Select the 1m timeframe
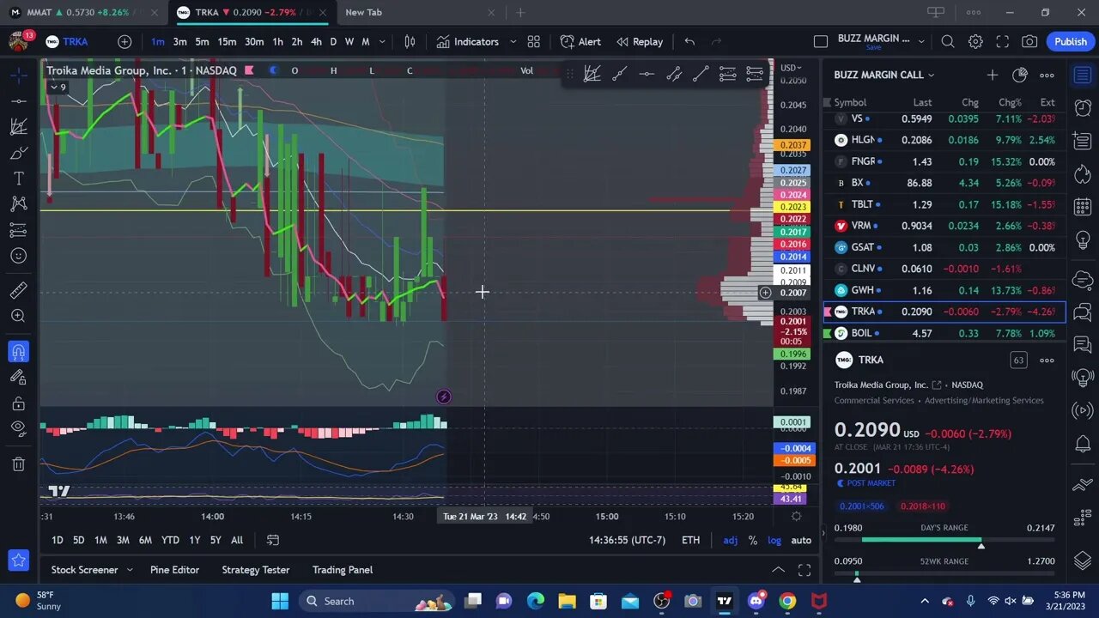Viewport: 1099px width, 618px height. (x=158, y=41)
